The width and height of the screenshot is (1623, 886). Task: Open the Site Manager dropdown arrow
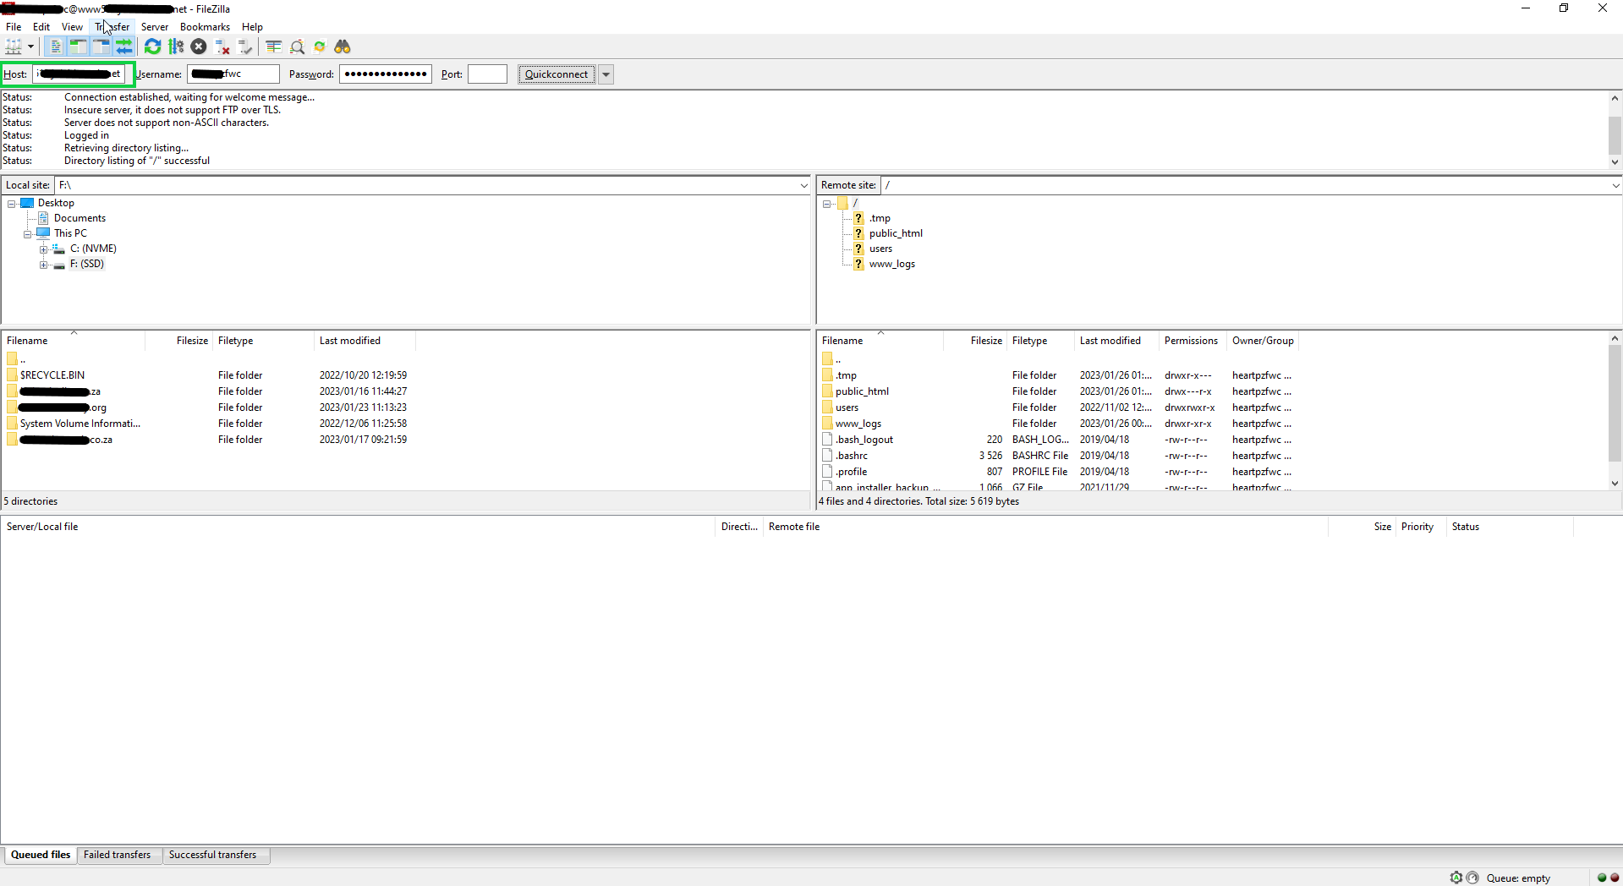tap(30, 47)
